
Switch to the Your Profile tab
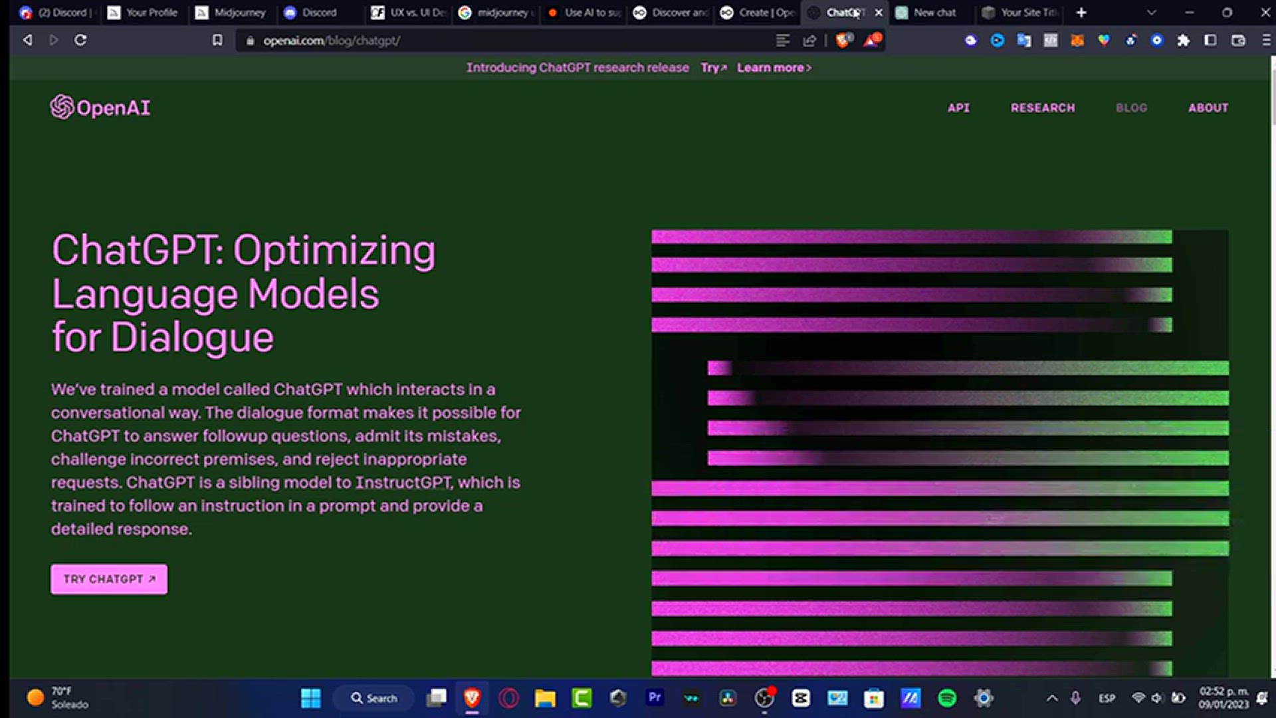click(x=143, y=13)
